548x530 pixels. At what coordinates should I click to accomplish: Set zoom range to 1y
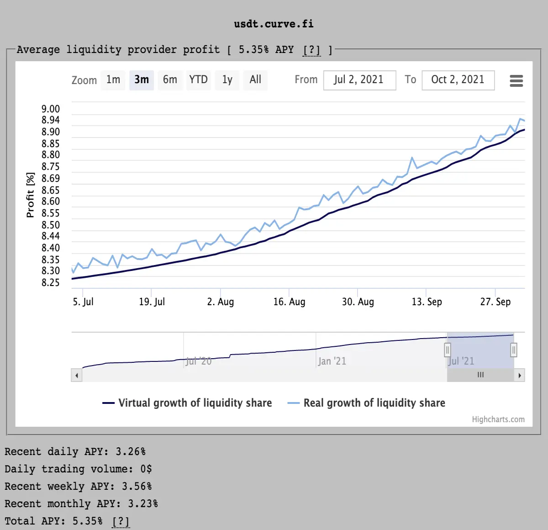(x=227, y=80)
